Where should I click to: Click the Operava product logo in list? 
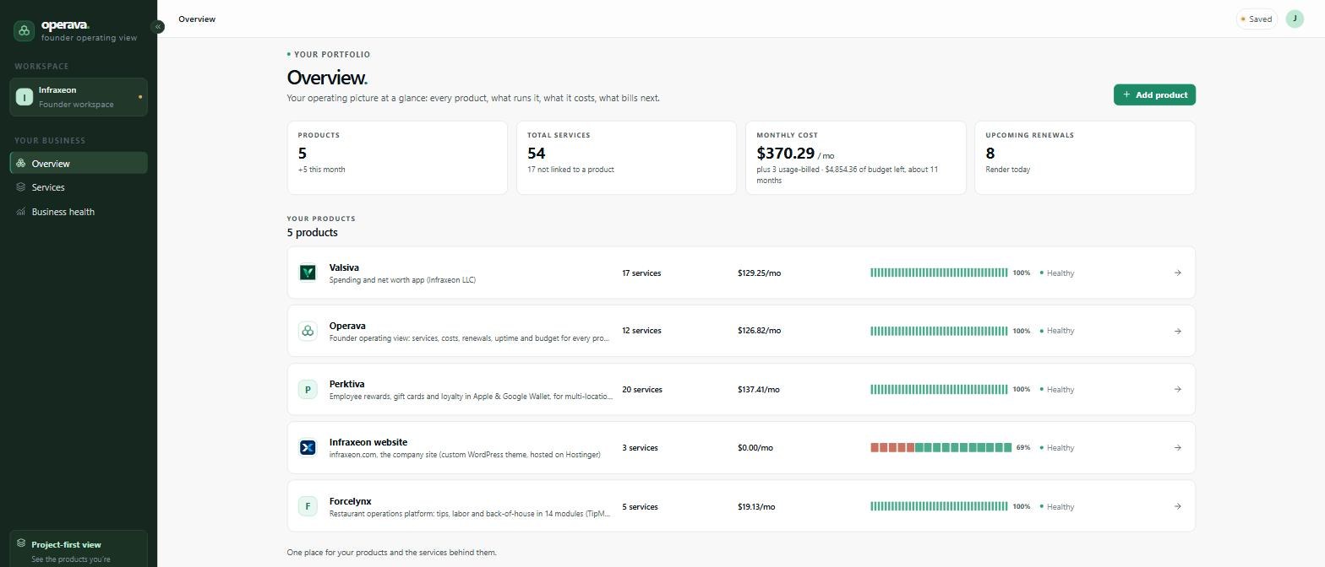308,331
